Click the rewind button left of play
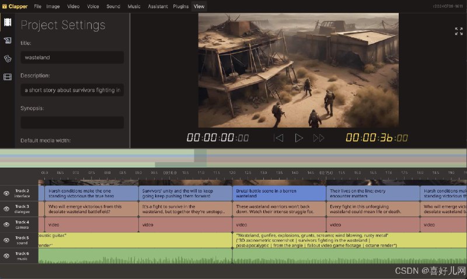This screenshot has height=279, width=467. [x=278, y=138]
